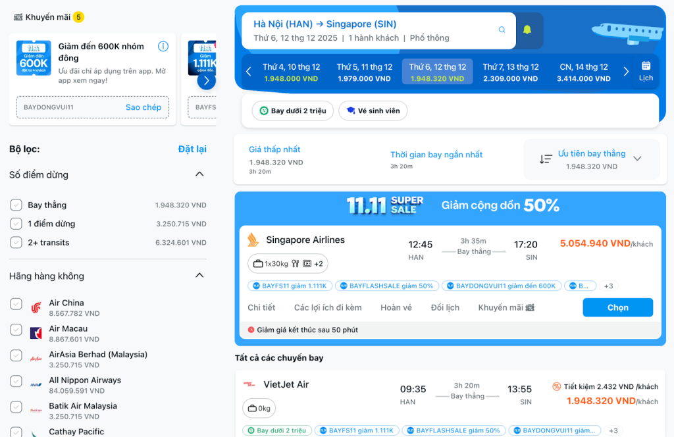This screenshot has width=674, height=437.
Task: Show later dates with right arrow
Action: click(626, 72)
